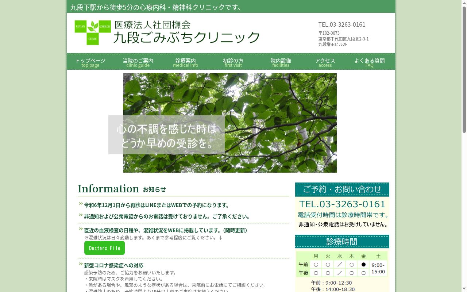The image size is (467, 292).
Task: Click the 熱がある場合や、風邪のような症状 line
Action: pos(175,285)
